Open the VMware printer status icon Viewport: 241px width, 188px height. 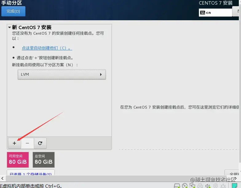coord(200,186)
